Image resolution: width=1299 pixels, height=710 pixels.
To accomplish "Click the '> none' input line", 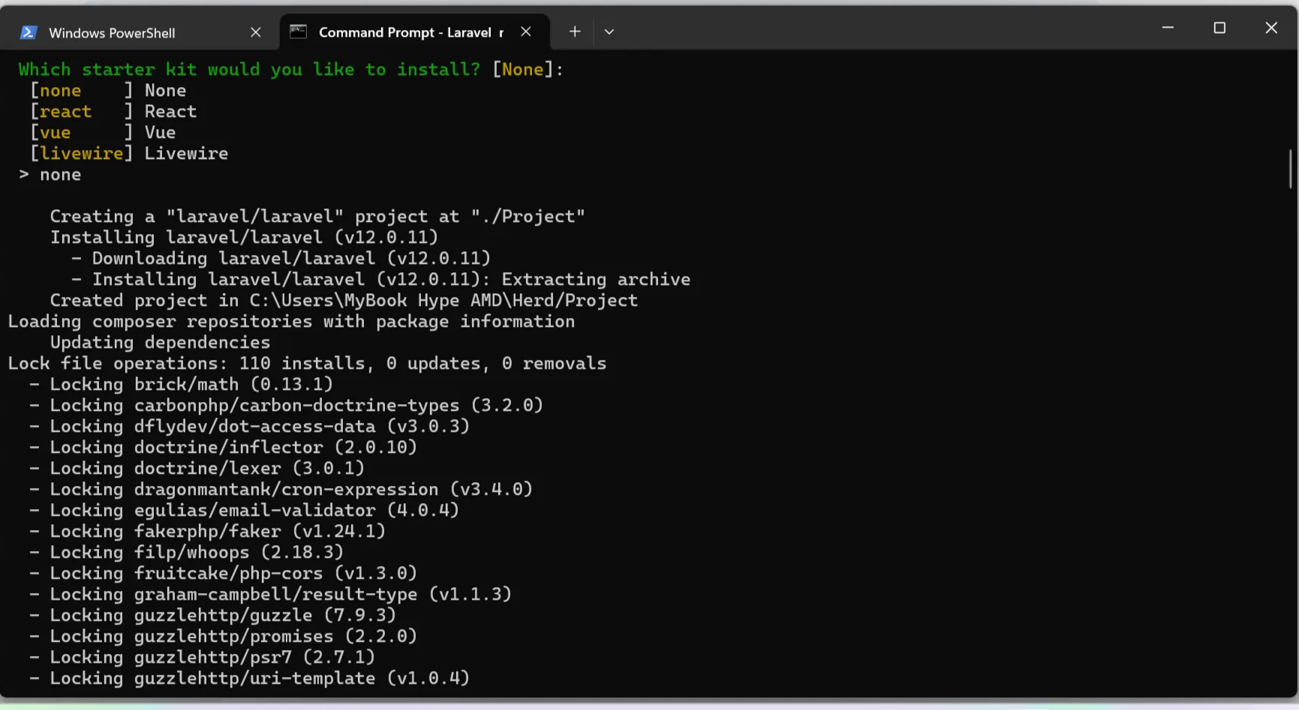I will tap(50, 175).
